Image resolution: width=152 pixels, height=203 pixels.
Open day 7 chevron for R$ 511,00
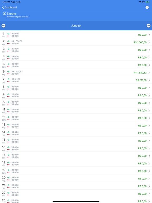pyautogui.click(x=149, y=80)
